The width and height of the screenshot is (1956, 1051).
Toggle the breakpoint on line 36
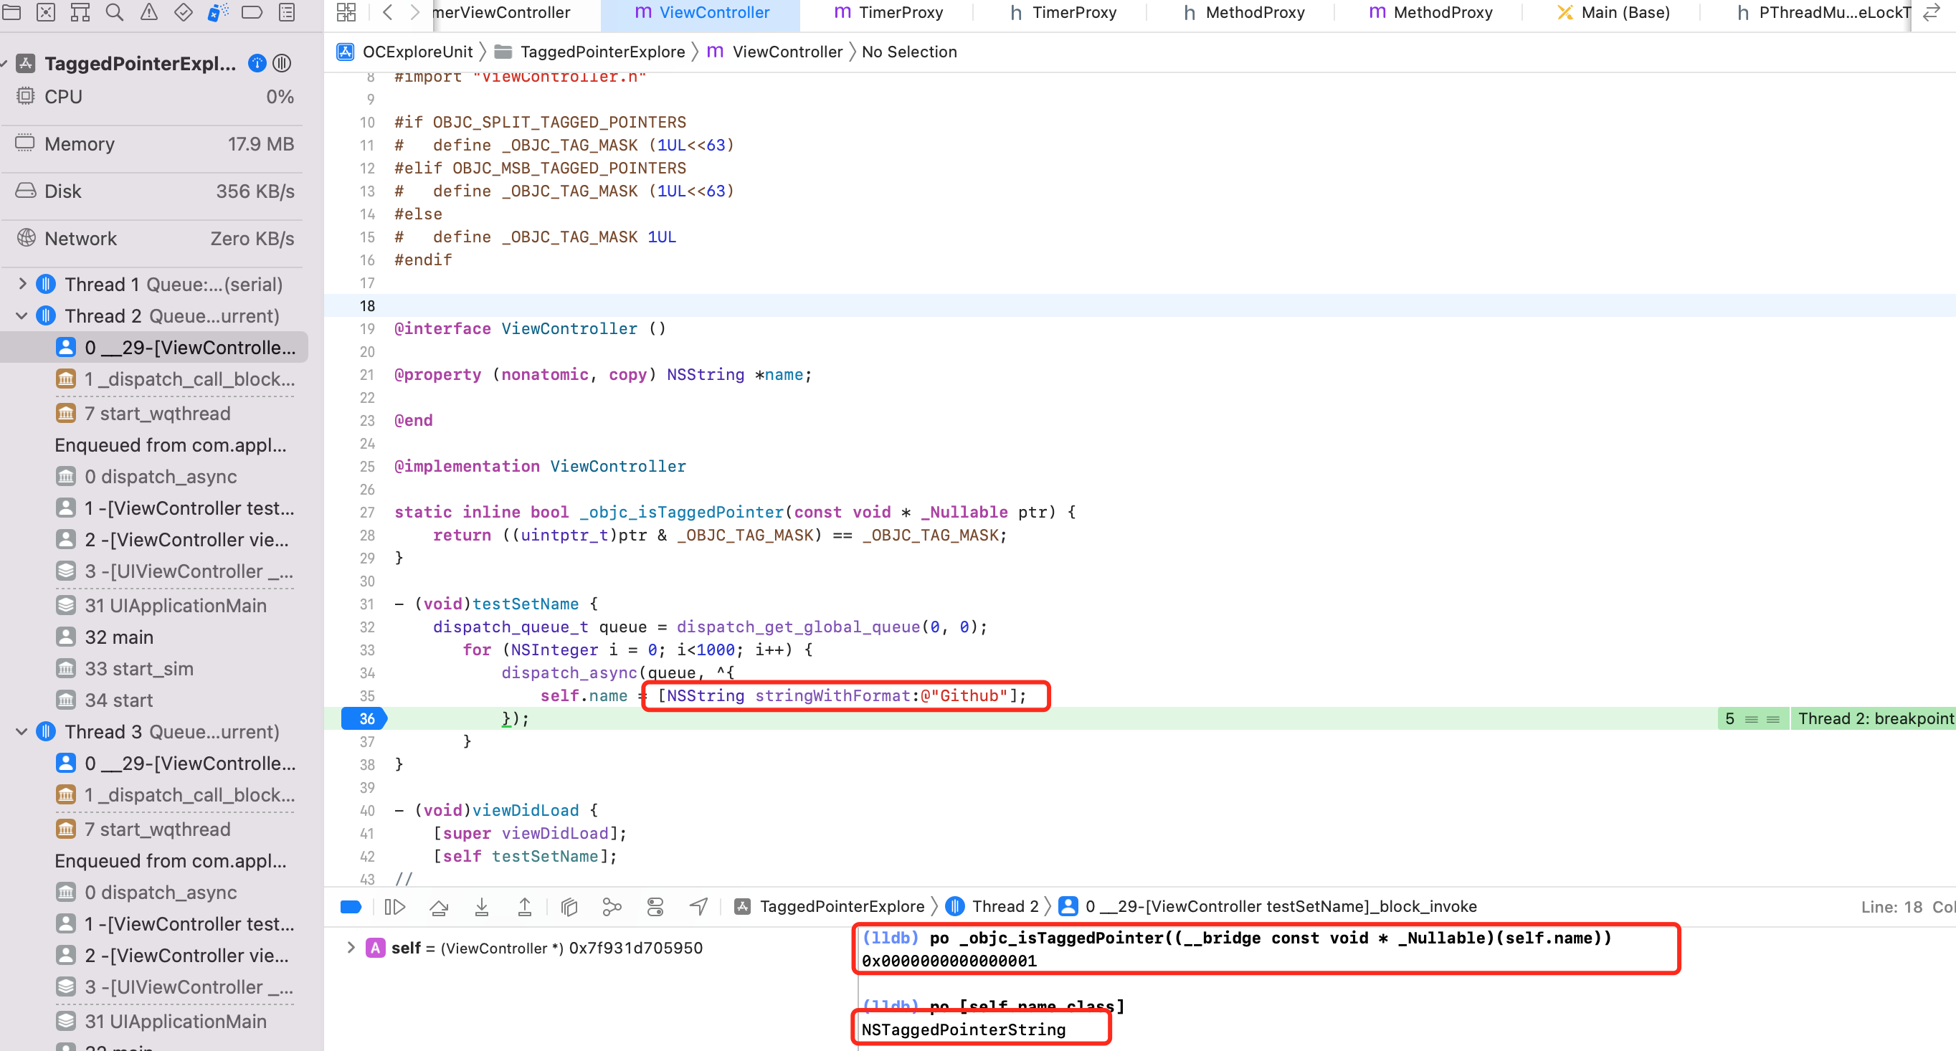tap(364, 718)
